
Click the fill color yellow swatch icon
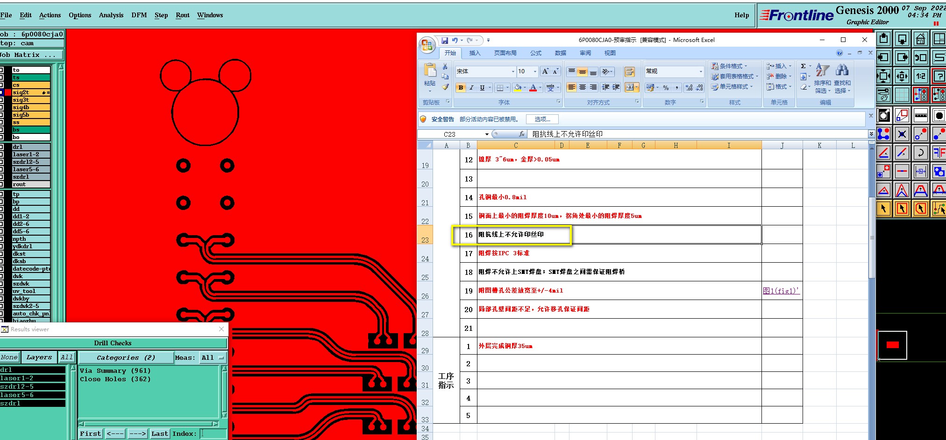(x=518, y=87)
